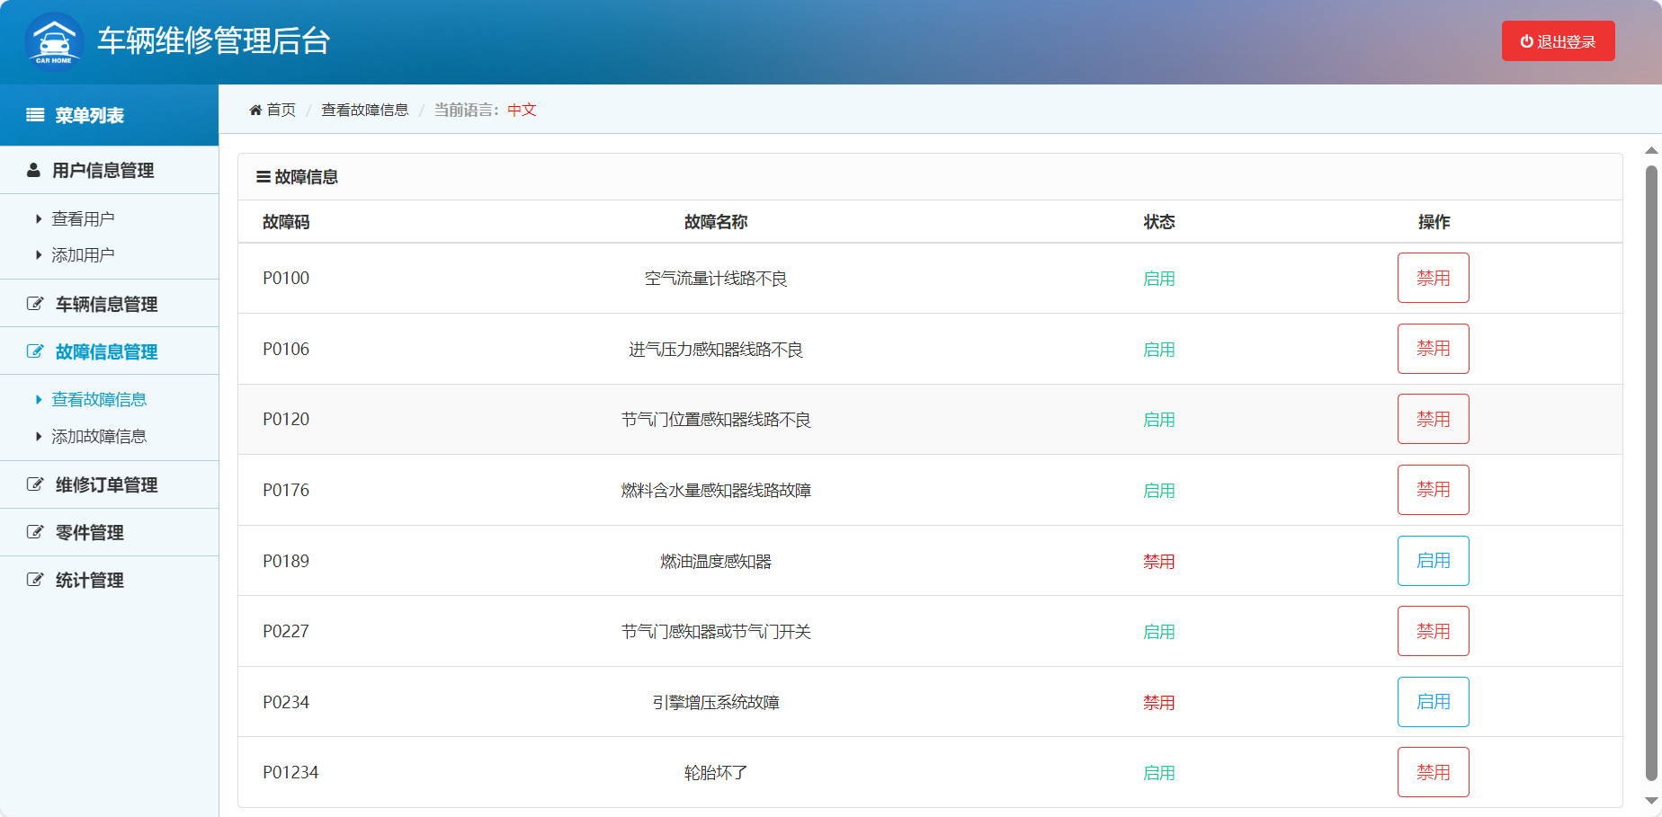The height and width of the screenshot is (817, 1662).
Task: Click fault name 引擎增压系统故障
Action: (716, 703)
